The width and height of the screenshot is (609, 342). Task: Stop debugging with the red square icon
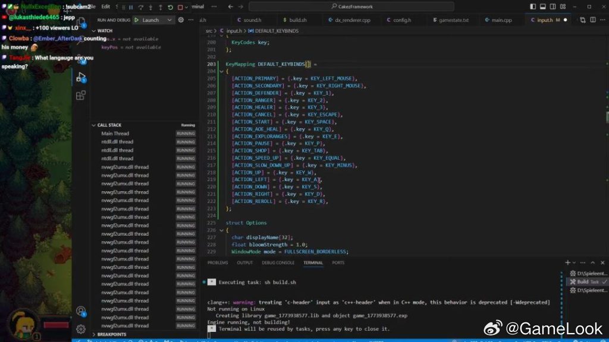[180, 7]
